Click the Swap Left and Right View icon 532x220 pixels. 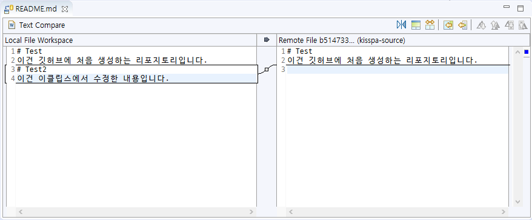[401, 25]
